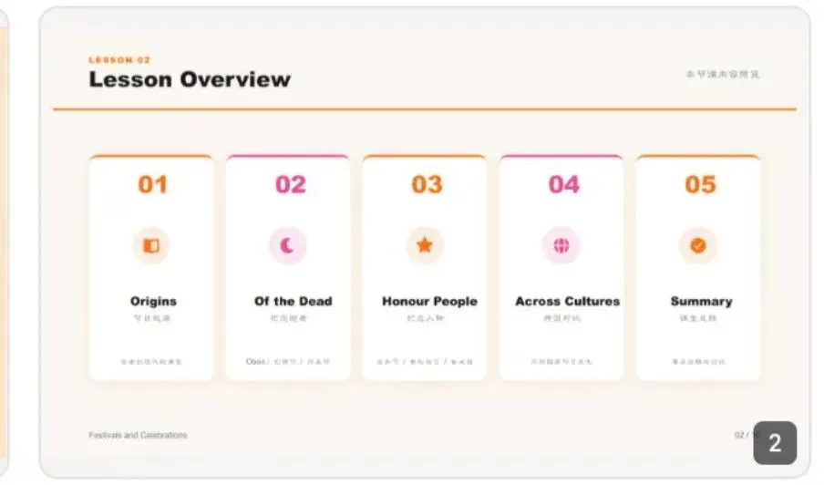Select the Origins card title

coord(153,301)
